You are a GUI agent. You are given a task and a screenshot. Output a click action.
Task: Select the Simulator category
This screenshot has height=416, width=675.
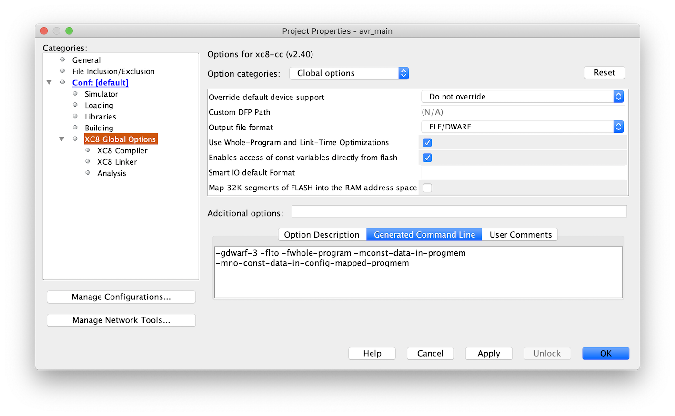point(101,94)
